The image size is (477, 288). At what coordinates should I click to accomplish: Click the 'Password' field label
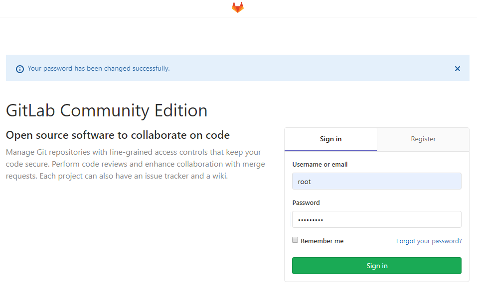point(306,203)
